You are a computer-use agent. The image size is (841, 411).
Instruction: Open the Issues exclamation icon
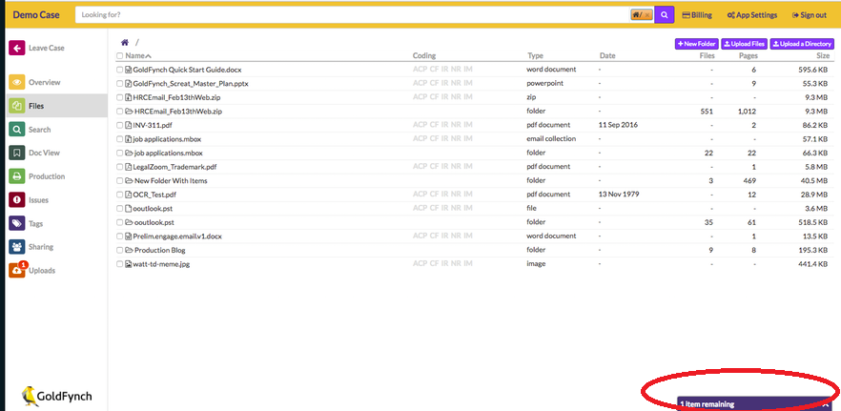(x=16, y=200)
